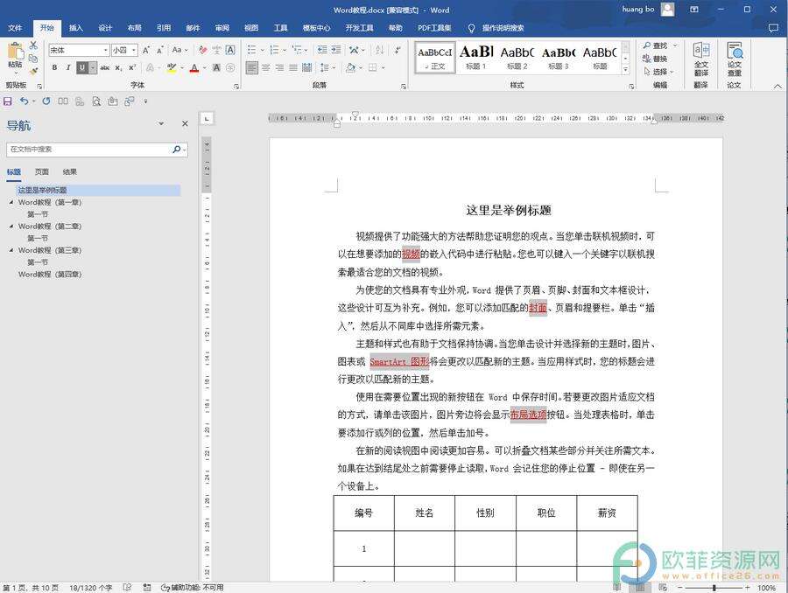
Task: Open the 插入 ribbon tab
Action: pyautogui.click(x=76, y=28)
